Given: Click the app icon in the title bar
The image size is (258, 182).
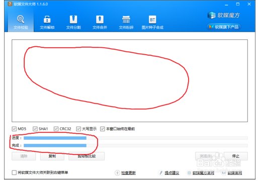Looking at the screenshot, I should 10,4.
